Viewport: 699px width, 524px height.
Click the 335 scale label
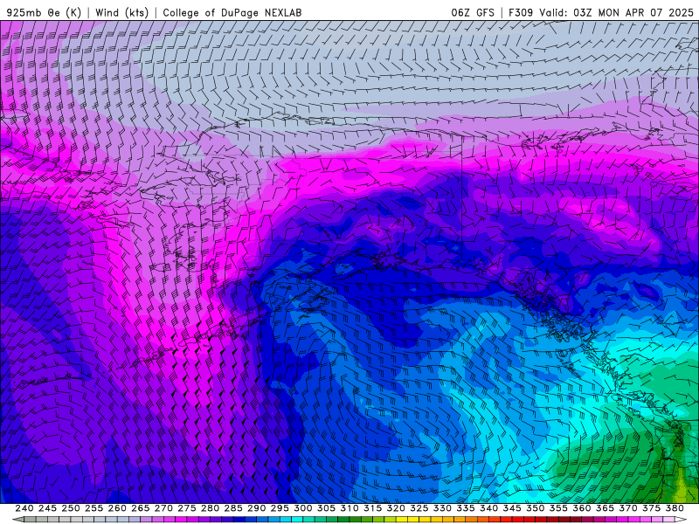click(466, 508)
